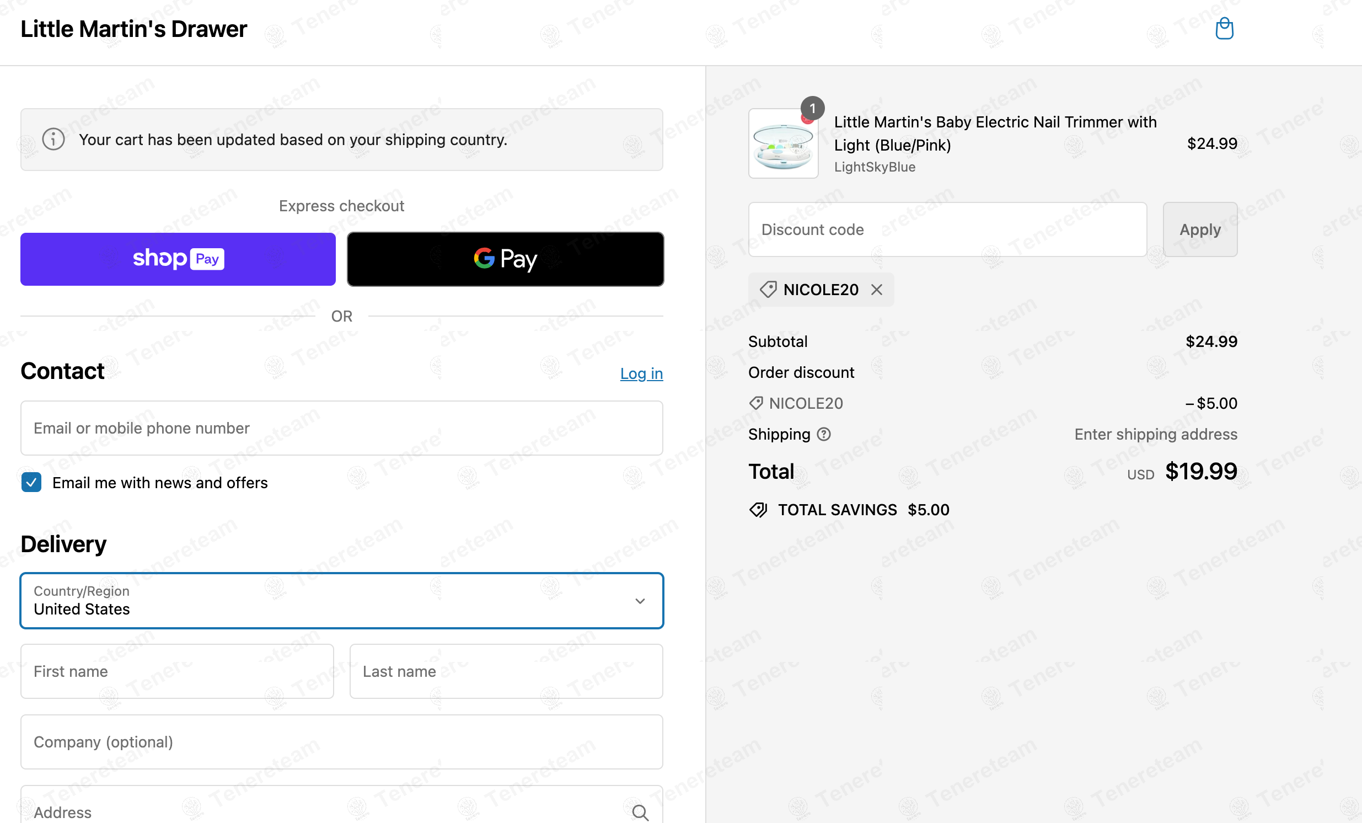Remove the NICOLE20 discount code
Screen dimensions: 1362x823
[877, 290]
